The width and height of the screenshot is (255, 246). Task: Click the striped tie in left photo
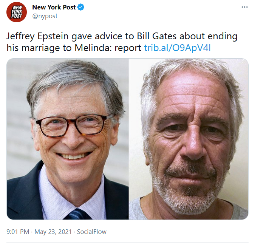(x=76, y=214)
